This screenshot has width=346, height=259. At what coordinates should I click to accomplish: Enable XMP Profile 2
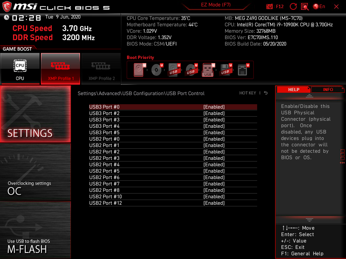pyautogui.click(x=101, y=69)
